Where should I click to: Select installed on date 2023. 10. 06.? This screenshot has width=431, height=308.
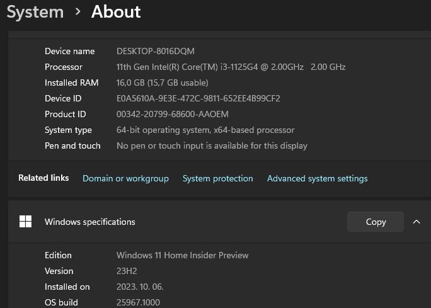(140, 287)
